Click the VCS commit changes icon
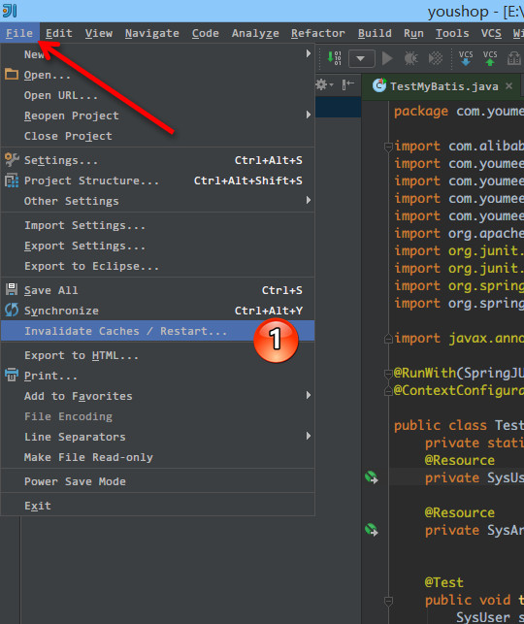This screenshot has width=524, height=624. point(490,58)
